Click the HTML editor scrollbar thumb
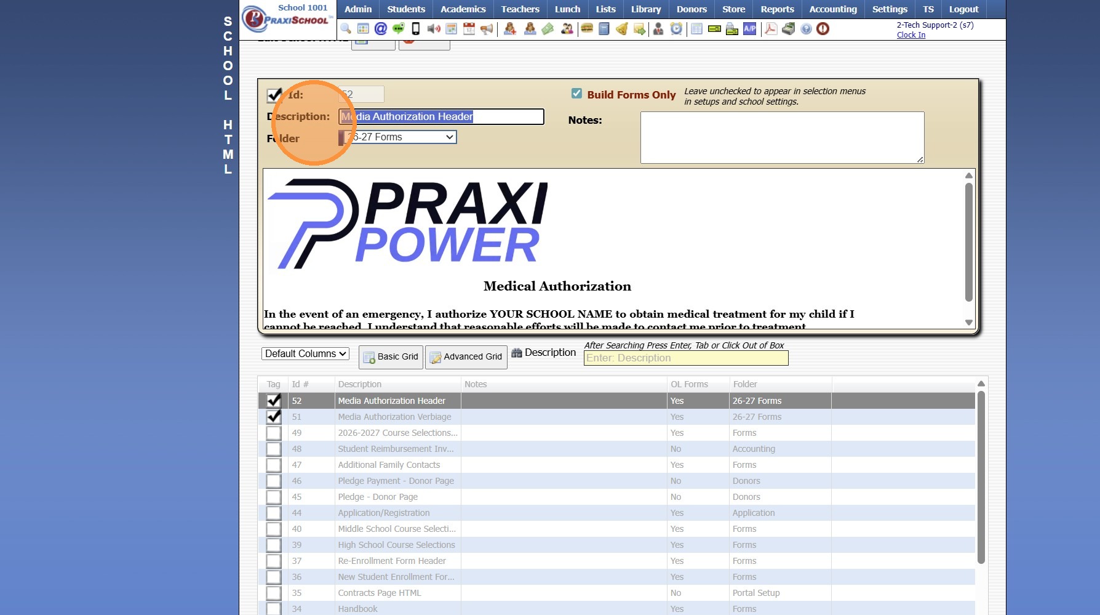 [x=969, y=242]
